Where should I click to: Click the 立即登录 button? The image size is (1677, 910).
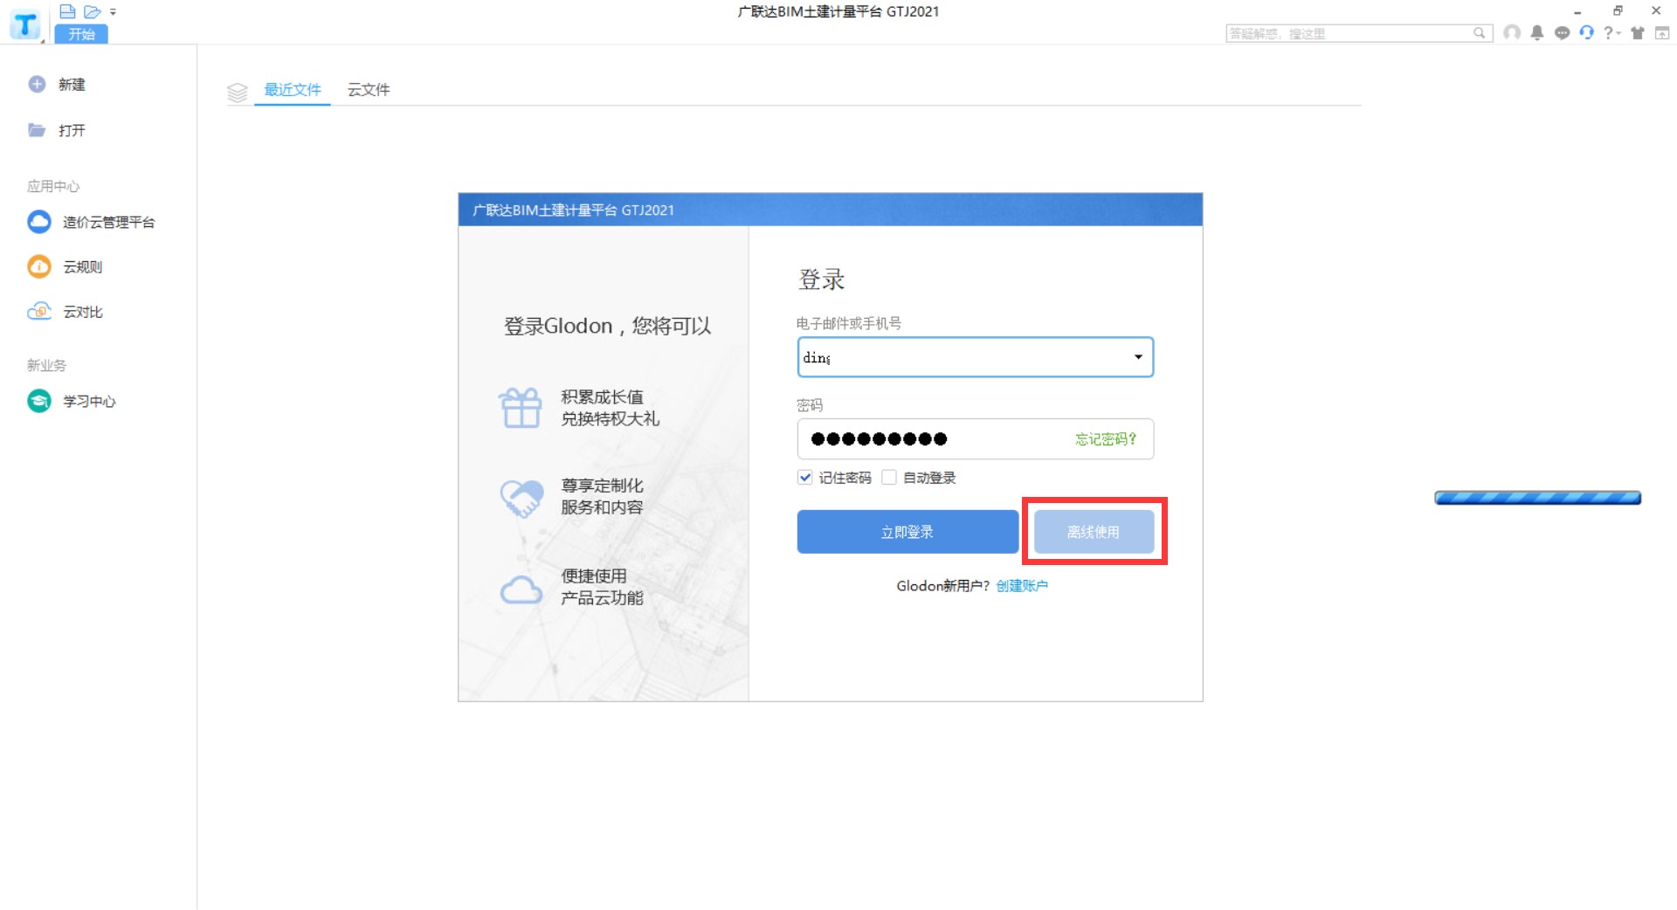(x=908, y=532)
